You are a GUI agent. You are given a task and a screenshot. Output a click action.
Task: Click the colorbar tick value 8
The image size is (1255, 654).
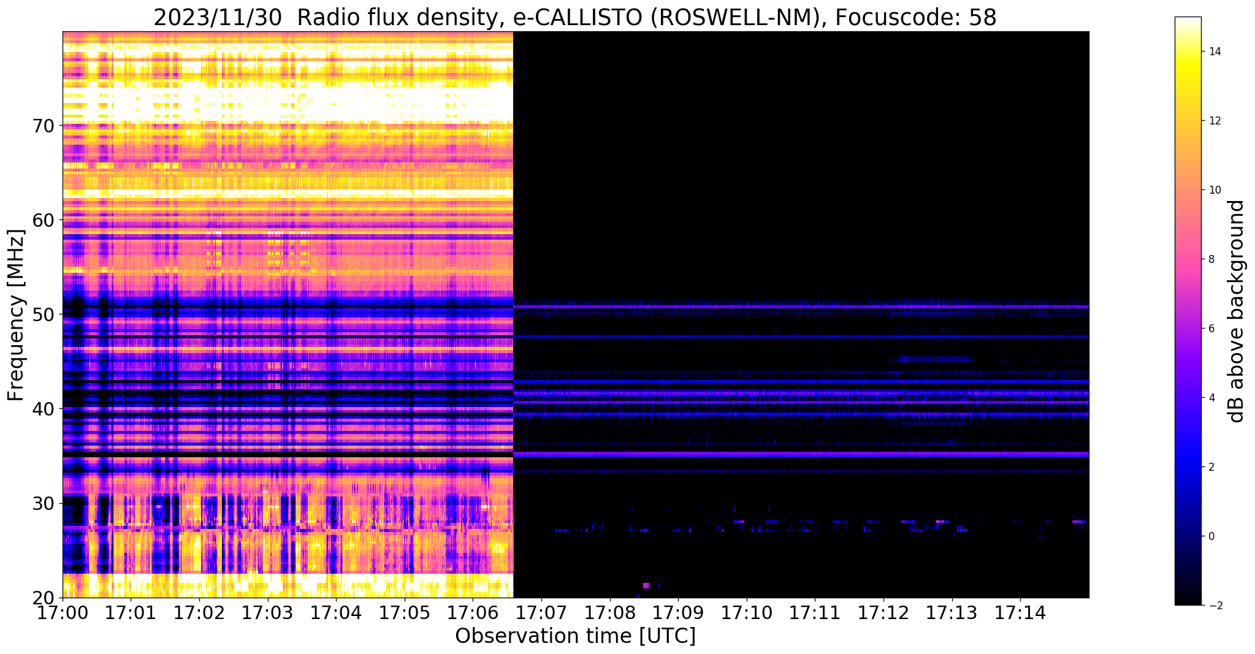(1211, 259)
